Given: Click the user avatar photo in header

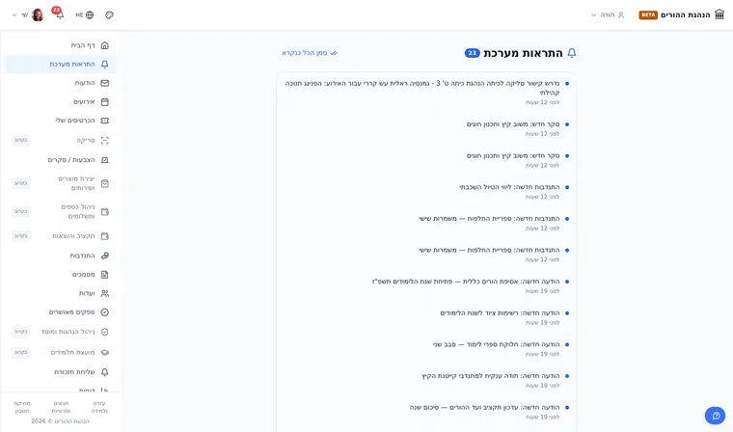Looking at the screenshot, I should click(x=38, y=15).
